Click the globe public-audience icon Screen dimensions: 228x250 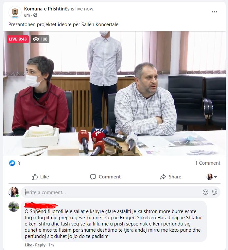[x=35, y=15]
